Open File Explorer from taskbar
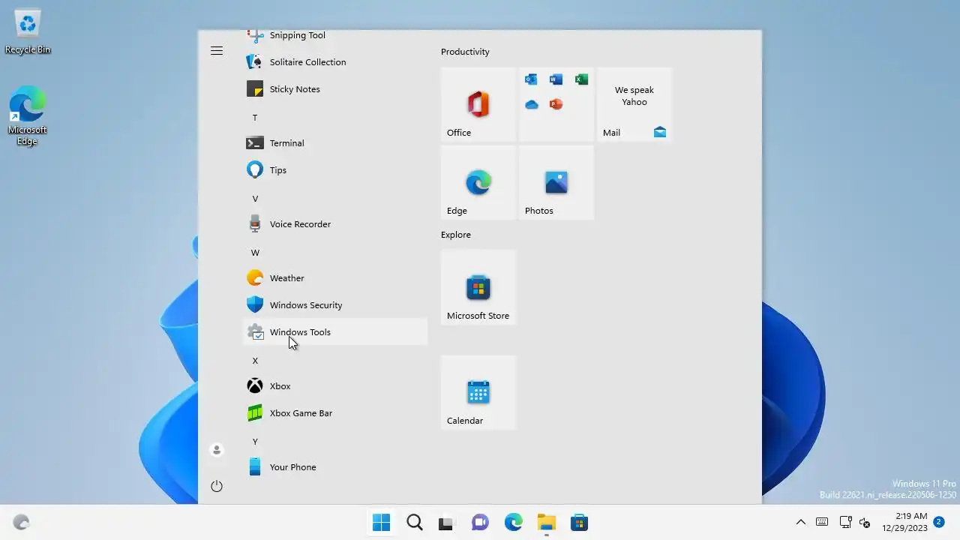This screenshot has height=540, width=960. 546,523
